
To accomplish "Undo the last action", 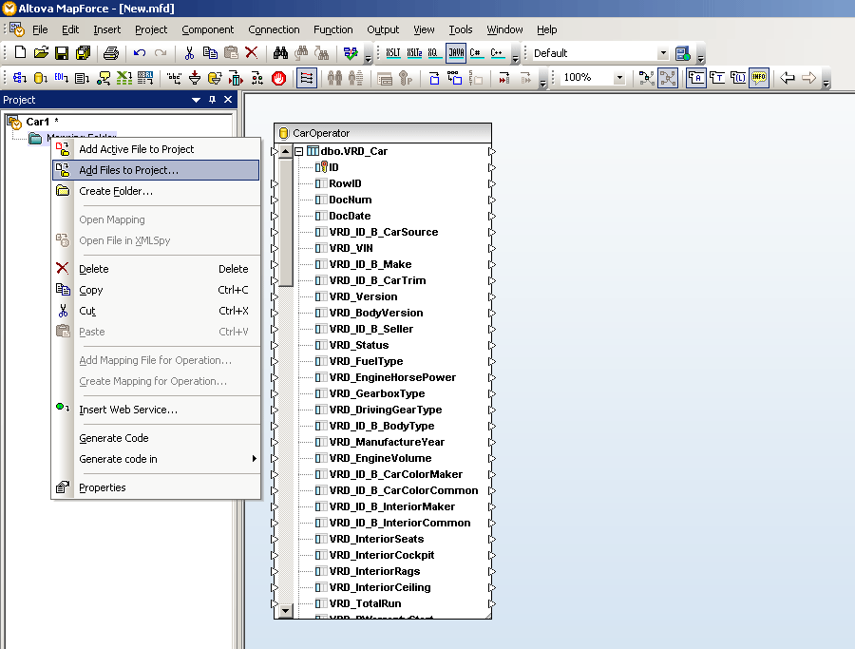I will coord(140,53).
